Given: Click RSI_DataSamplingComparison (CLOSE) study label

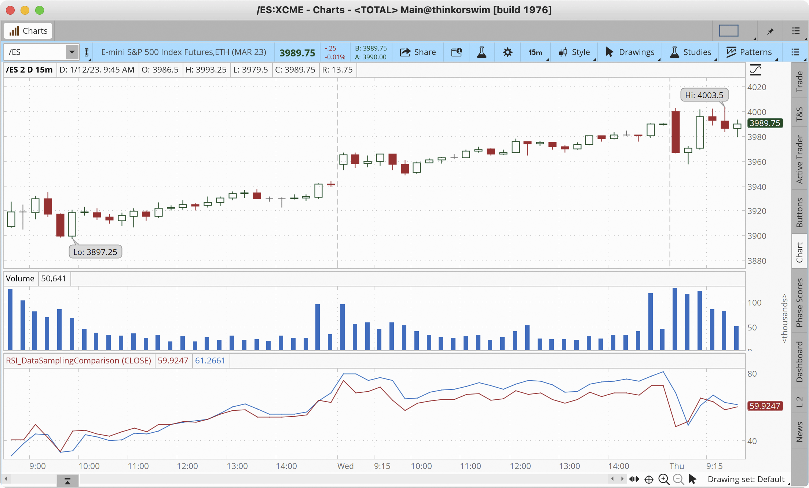Looking at the screenshot, I should click(x=78, y=361).
